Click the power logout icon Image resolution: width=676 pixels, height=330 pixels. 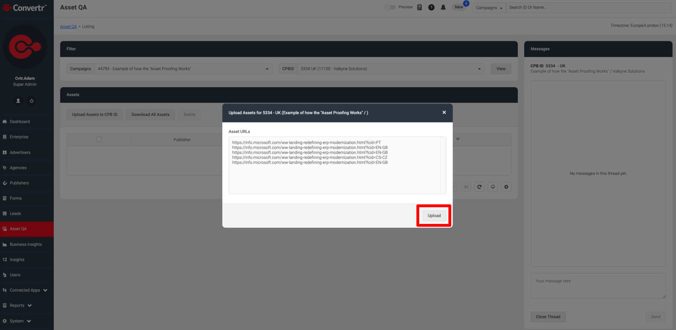(32, 101)
